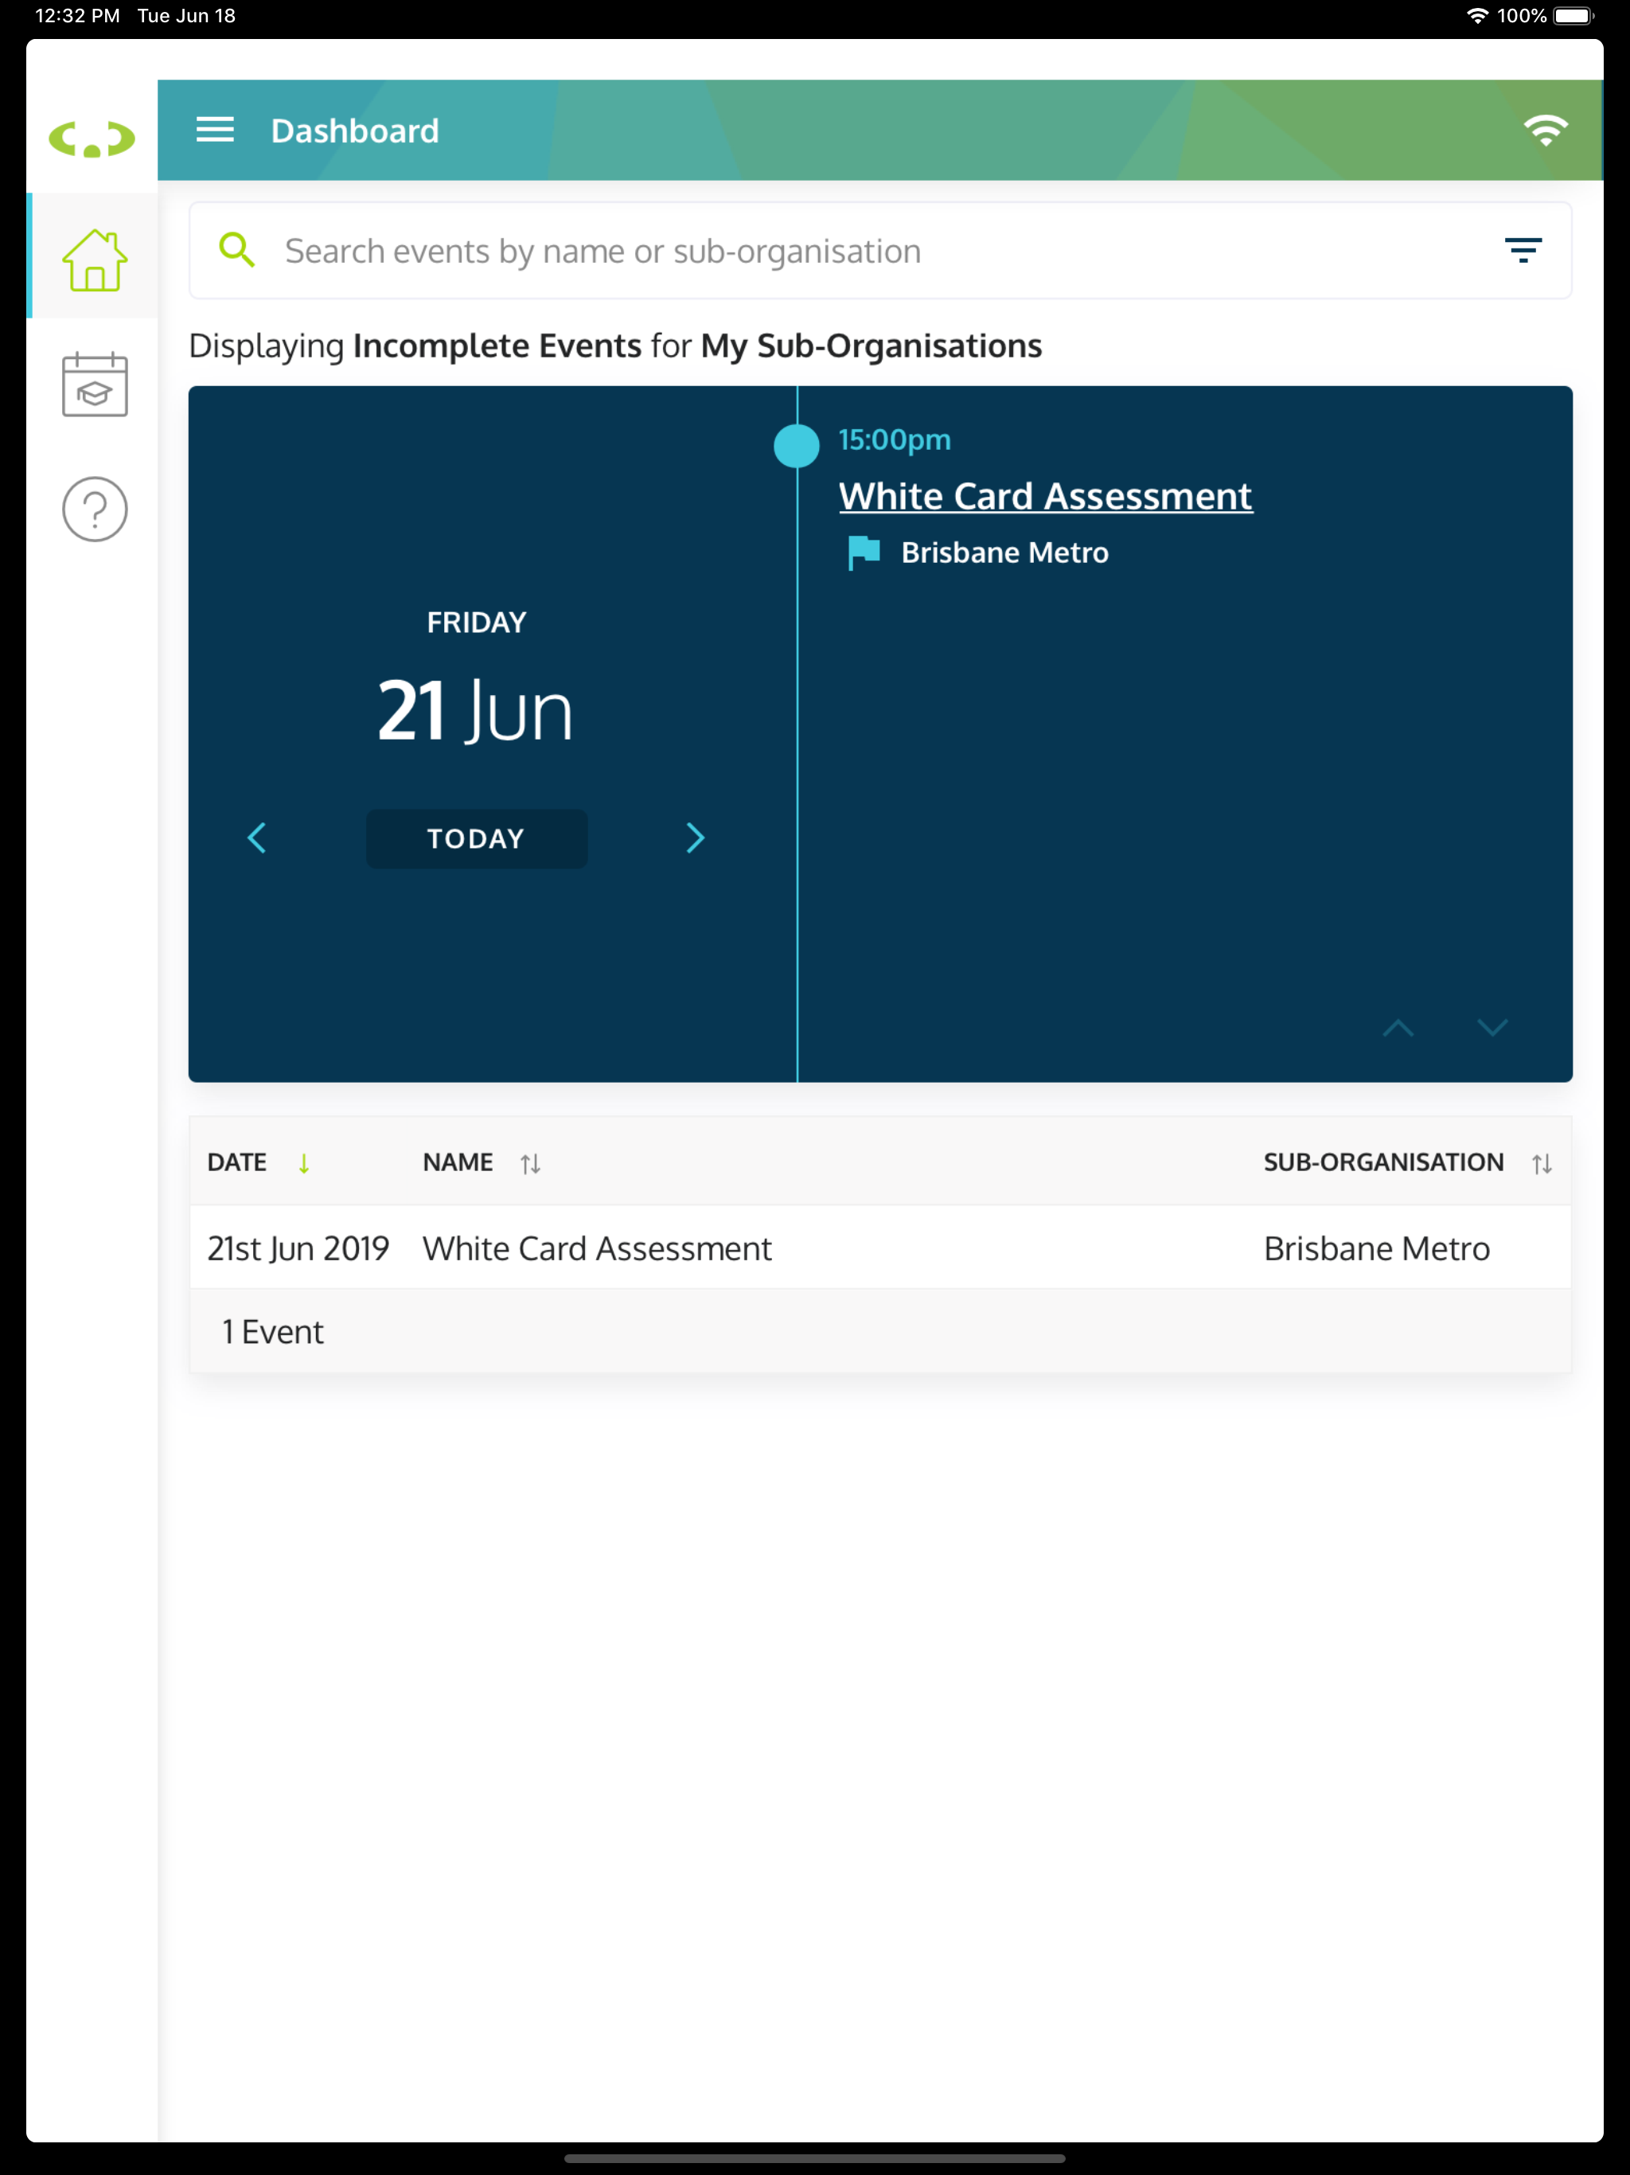Open the filter options icon
Image resolution: width=1630 pixels, height=2175 pixels.
coord(1523,250)
